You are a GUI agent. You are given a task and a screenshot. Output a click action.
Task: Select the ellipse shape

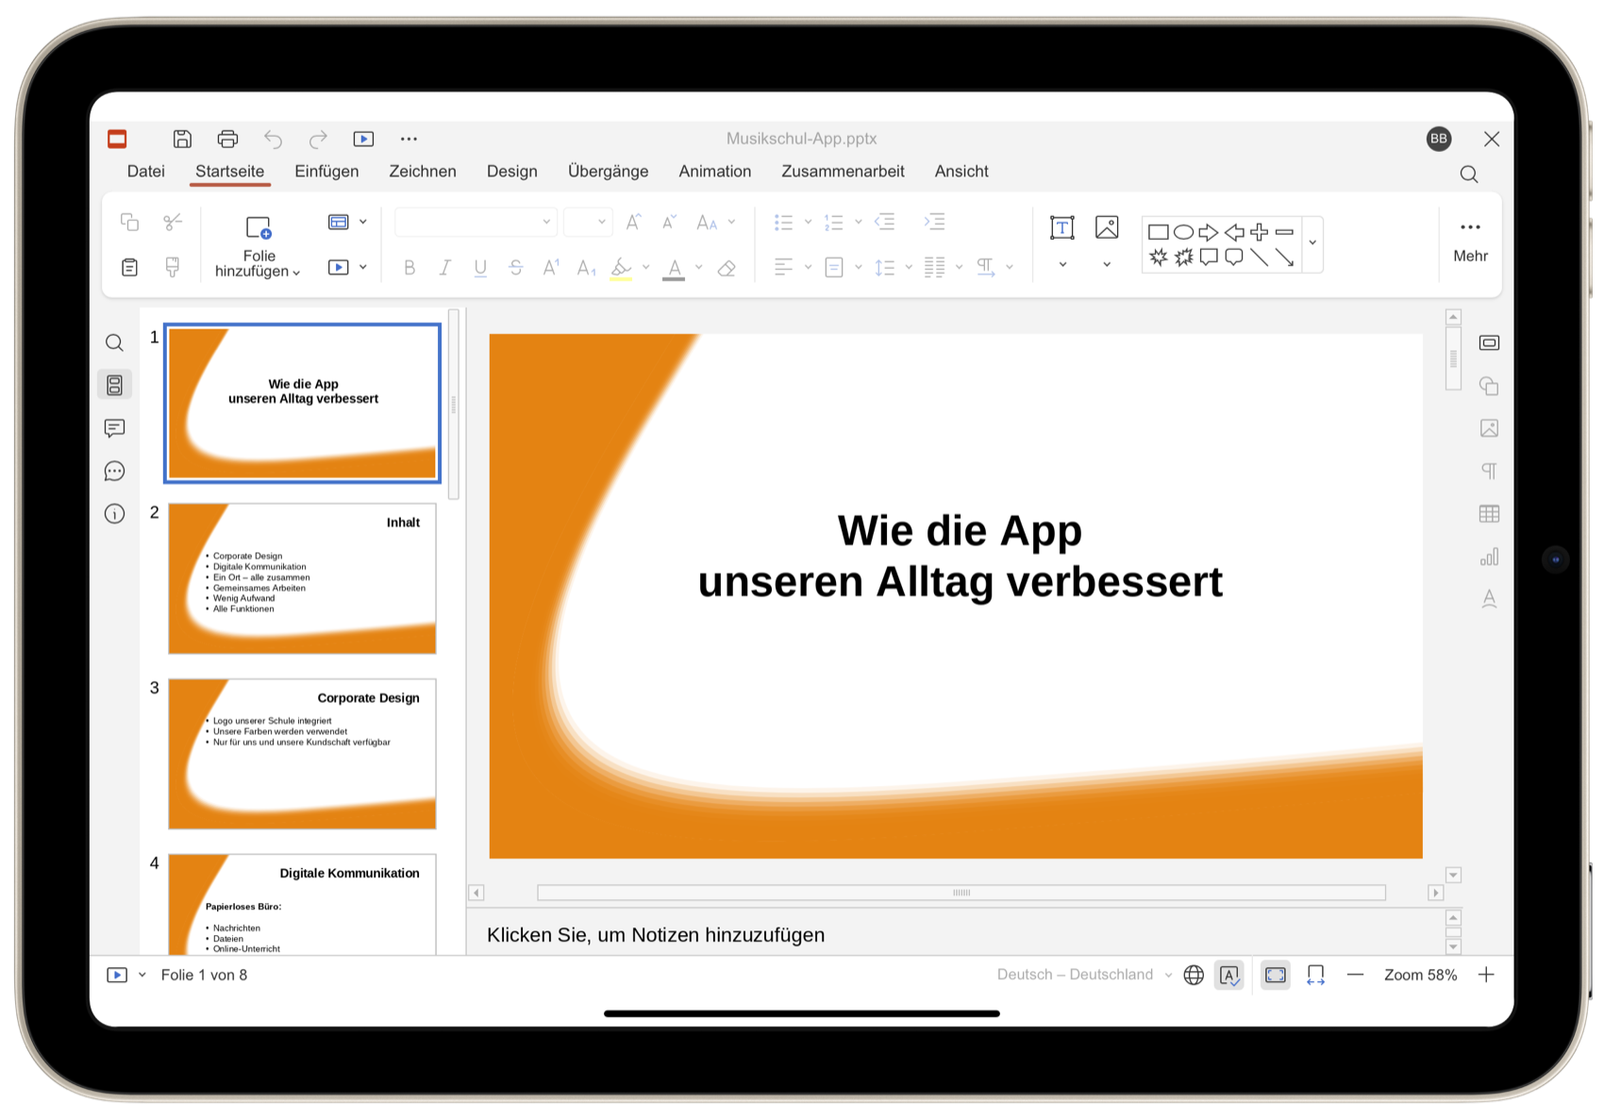(1183, 232)
